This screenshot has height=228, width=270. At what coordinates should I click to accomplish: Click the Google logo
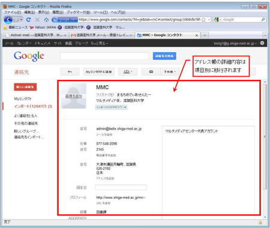pos(29,56)
